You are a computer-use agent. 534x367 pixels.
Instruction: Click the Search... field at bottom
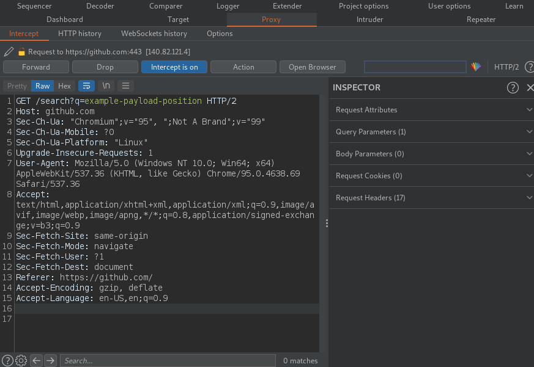[168, 360]
